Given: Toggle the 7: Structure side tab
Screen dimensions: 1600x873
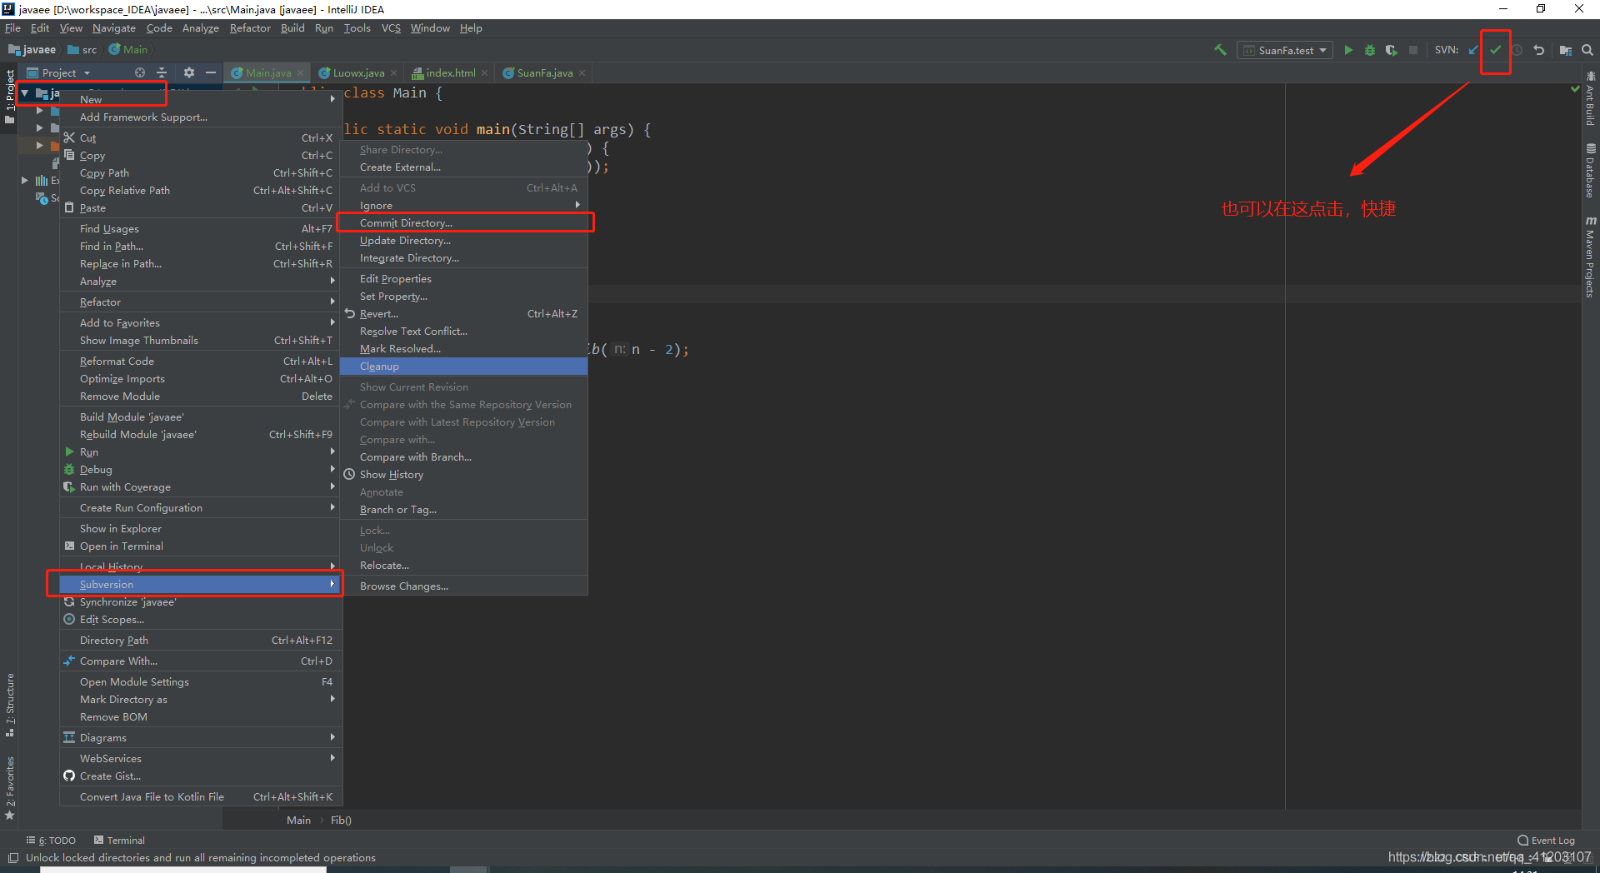Looking at the screenshot, I should coord(10,705).
